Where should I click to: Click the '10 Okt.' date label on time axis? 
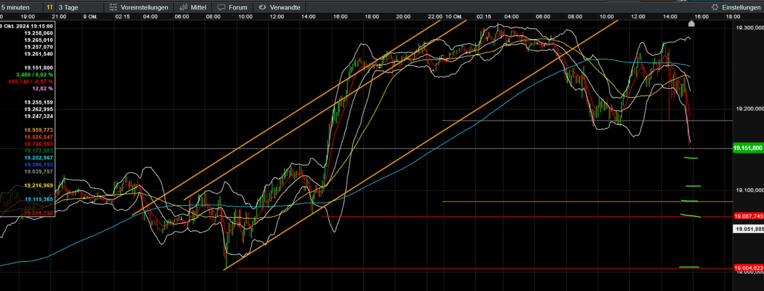pyautogui.click(x=454, y=17)
